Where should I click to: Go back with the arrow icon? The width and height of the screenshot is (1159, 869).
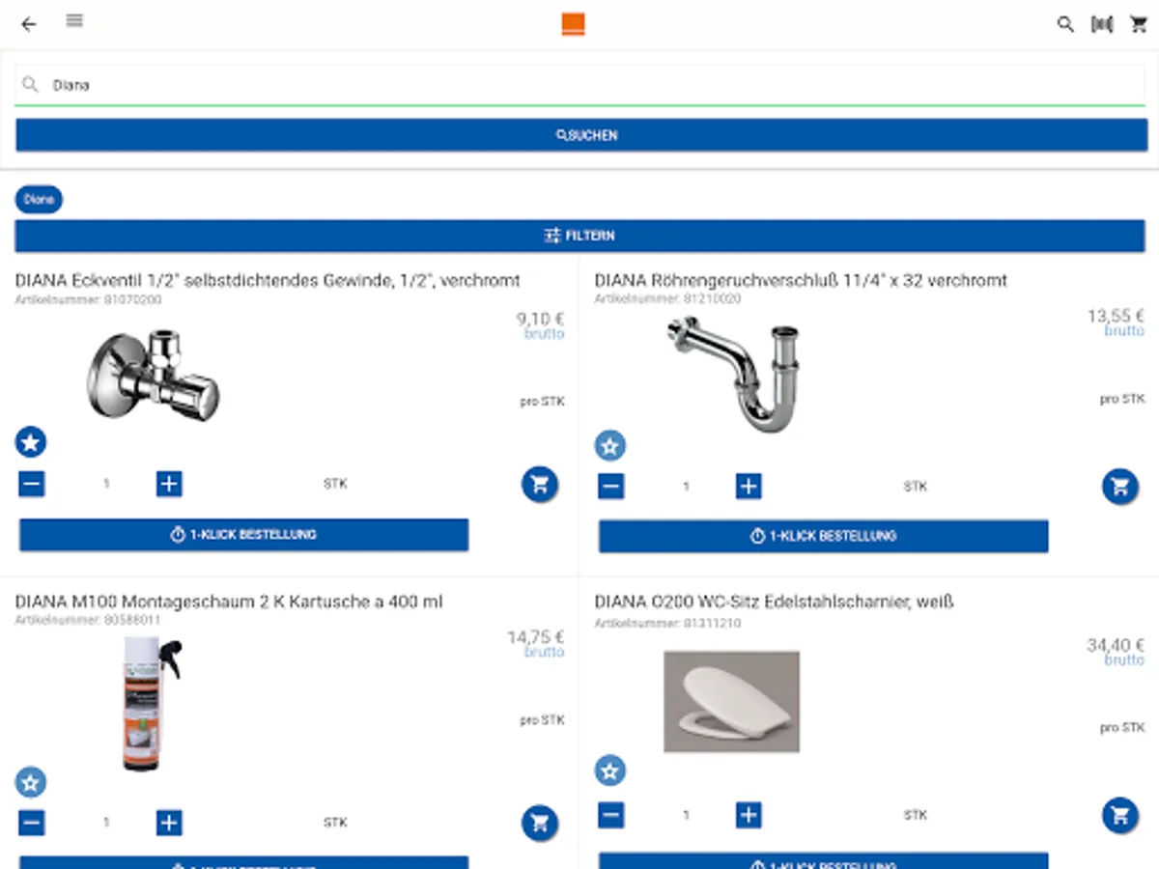click(29, 24)
